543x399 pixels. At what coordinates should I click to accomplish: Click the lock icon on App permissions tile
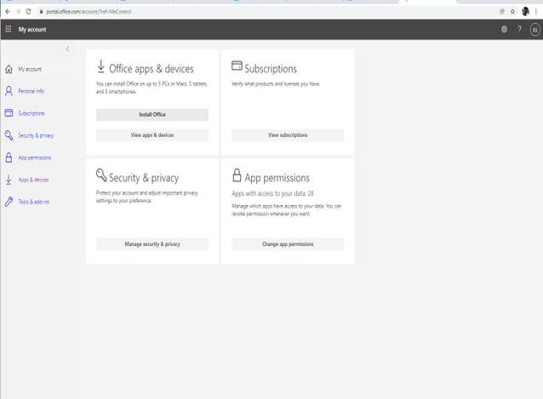[x=237, y=175]
